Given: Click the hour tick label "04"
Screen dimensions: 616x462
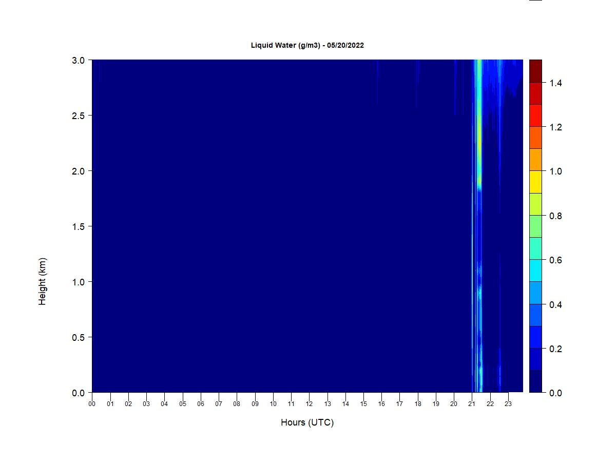Looking at the screenshot, I should (x=164, y=404).
